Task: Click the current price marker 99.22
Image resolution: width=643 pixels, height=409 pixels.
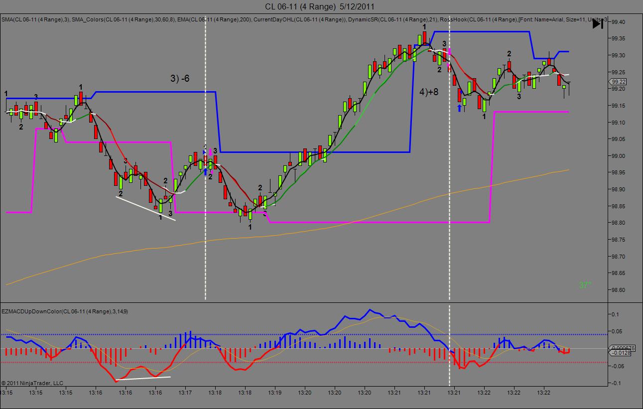Action: [619, 82]
